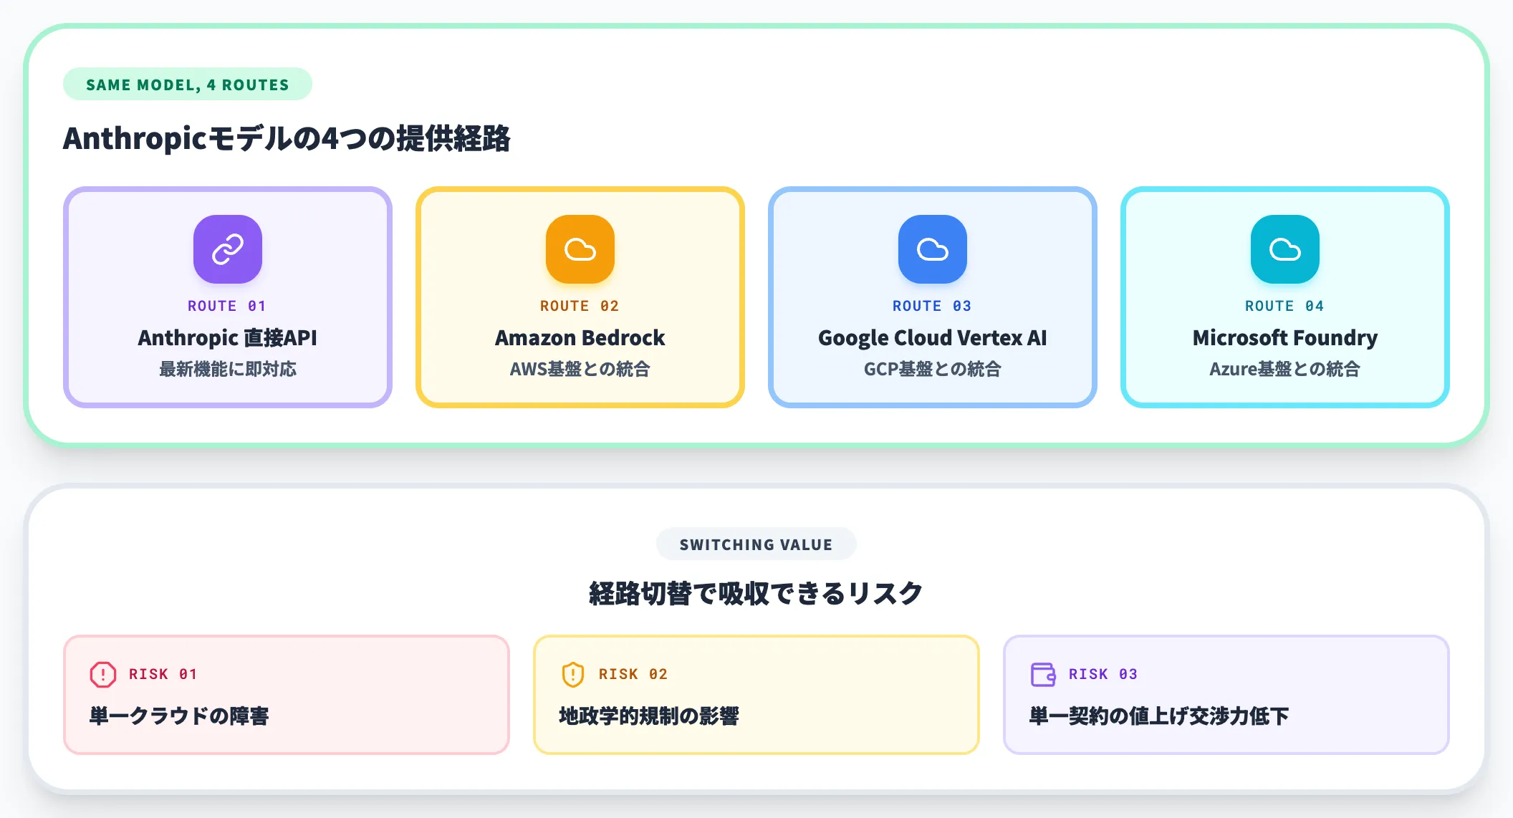Click the text 地政学的規制の影響
The width and height of the screenshot is (1513, 818).
pyautogui.click(x=649, y=716)
